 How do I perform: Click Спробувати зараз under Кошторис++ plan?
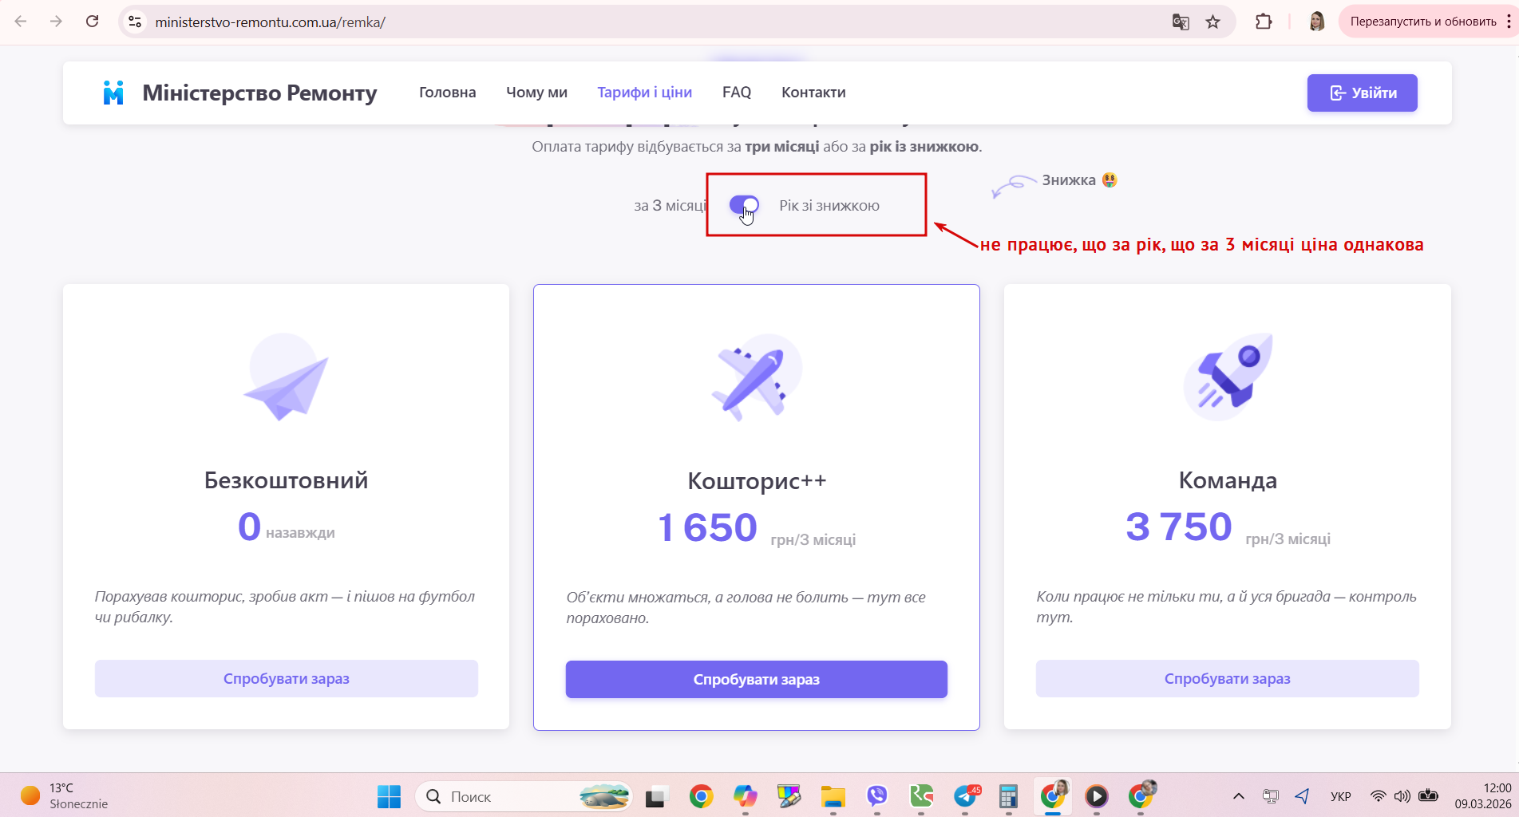click(756, 680)
